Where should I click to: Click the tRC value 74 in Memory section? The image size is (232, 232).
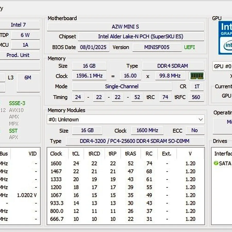tap(165, 97)
